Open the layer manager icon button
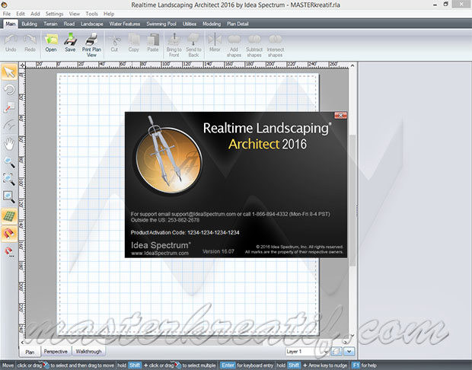This screenshot has height=370, width=472. click(x=336, y=351)
